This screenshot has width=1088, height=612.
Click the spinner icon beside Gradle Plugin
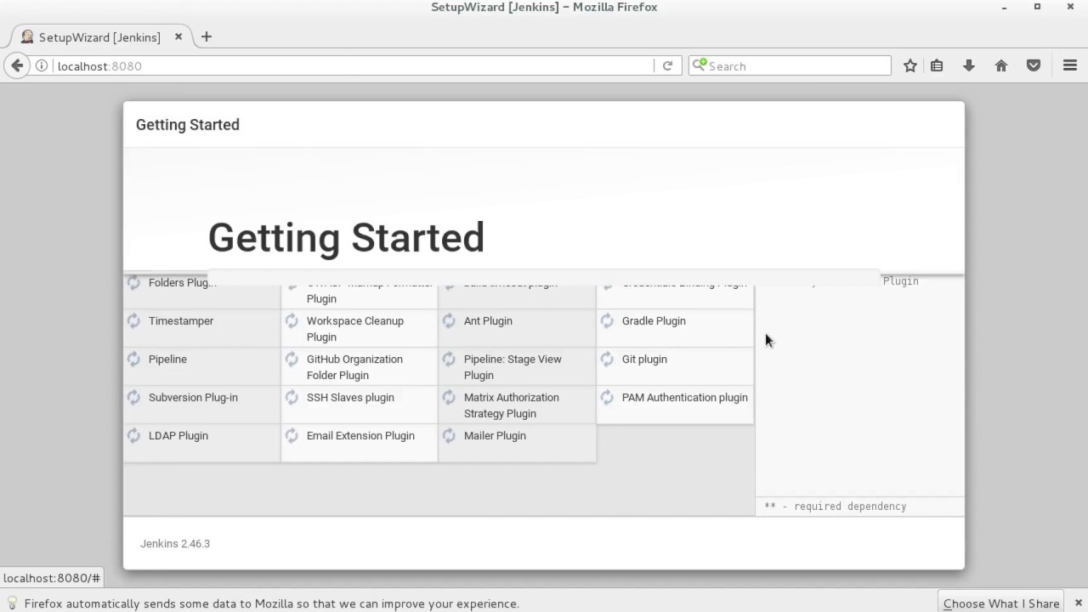pyautogui.click(x=607, y=320)
